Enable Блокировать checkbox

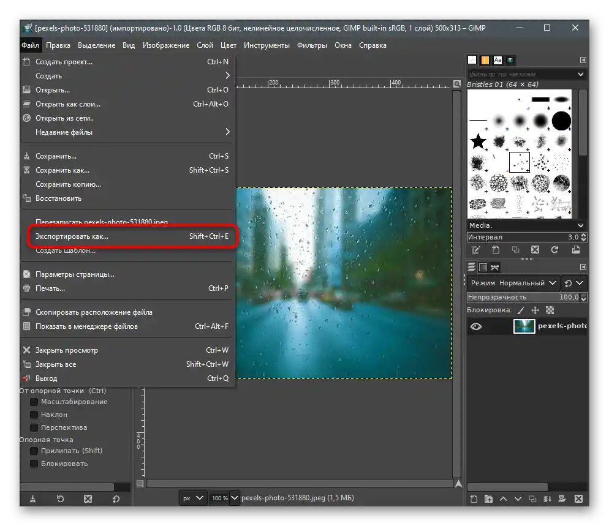[x=34, y=464]
